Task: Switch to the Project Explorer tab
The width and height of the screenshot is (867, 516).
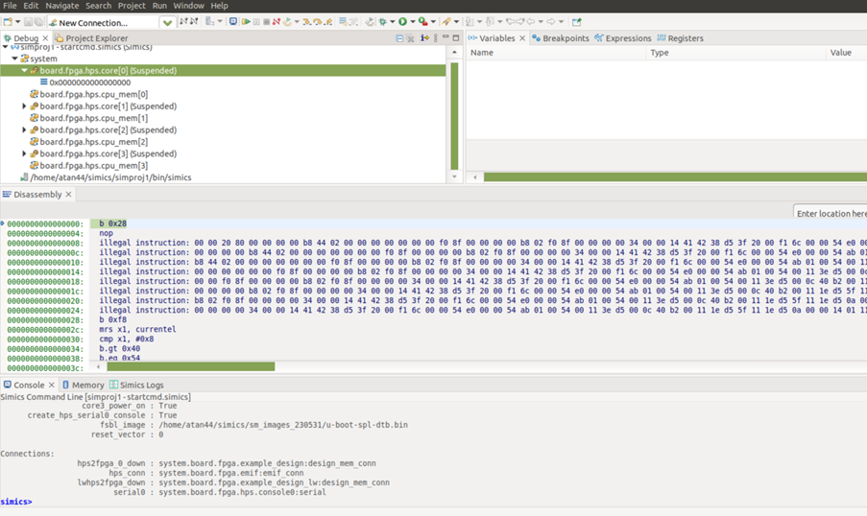Action: [96, 38]
